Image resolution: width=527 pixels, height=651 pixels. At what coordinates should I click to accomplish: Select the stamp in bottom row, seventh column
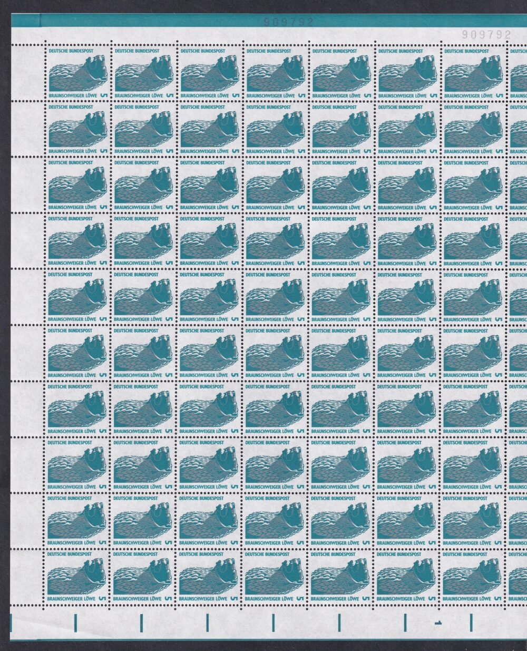473,576
